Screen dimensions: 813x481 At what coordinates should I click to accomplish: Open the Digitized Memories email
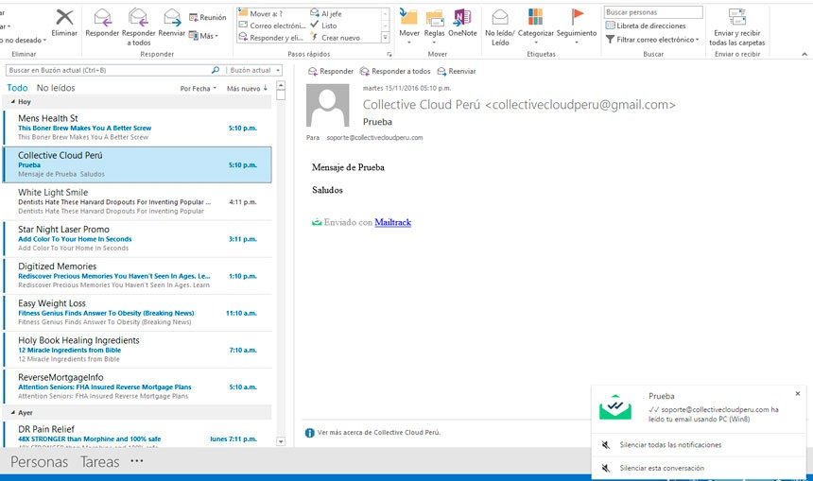pyautogui.click(x=137, y=275)
